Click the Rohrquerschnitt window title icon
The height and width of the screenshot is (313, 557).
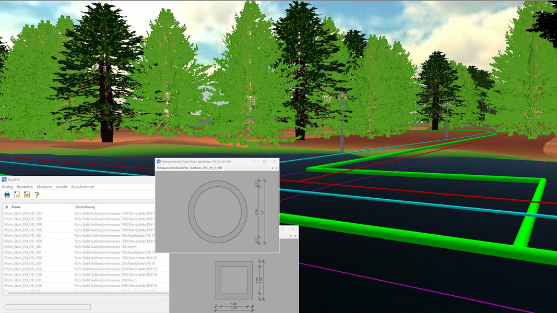click(159, 162)
